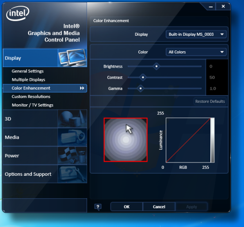Screen dimensions: 244x227
Task: Open the 3D shapes icon
Action: click(x=72, y=119)
